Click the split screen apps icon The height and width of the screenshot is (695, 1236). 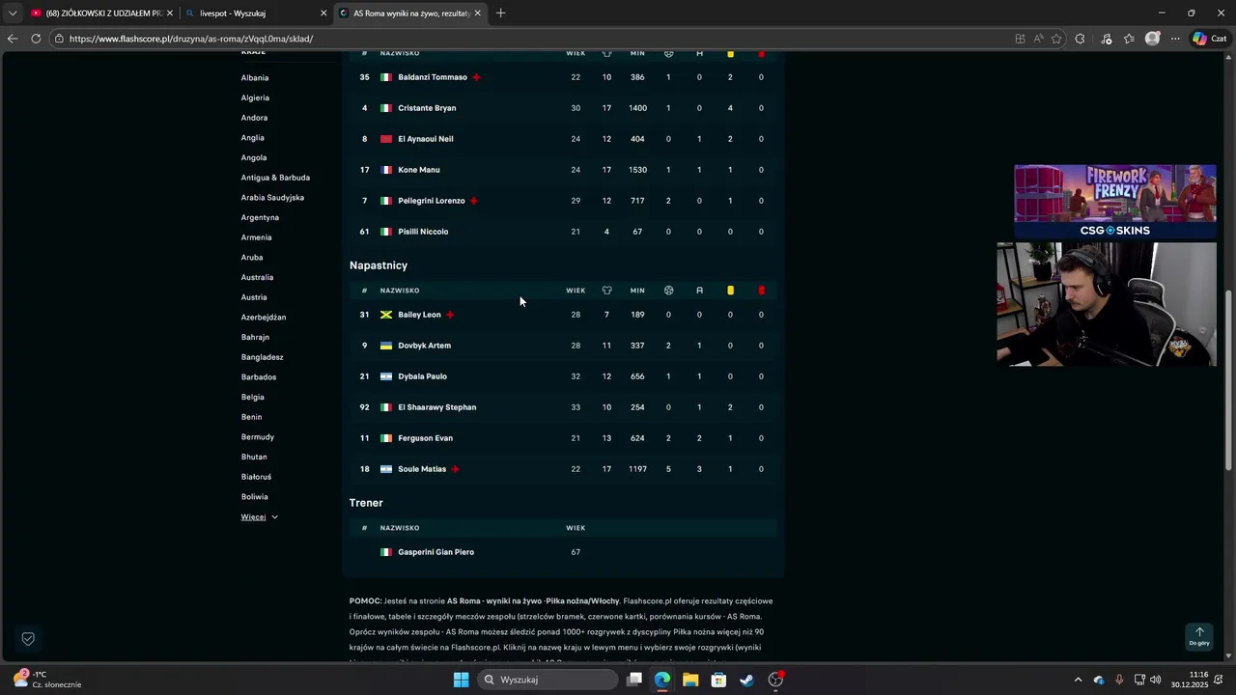point(1020,39)
